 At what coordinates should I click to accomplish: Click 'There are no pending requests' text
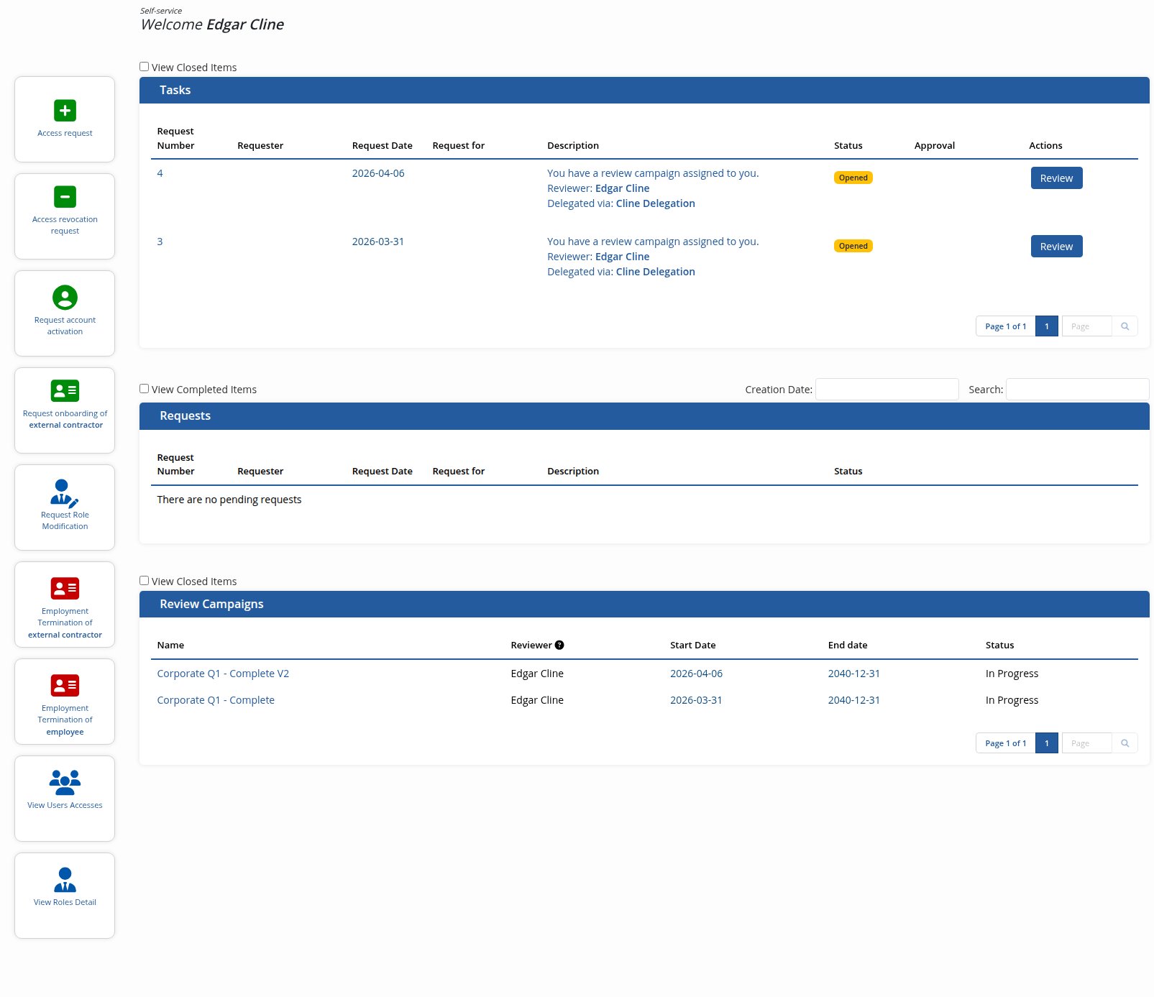229,500
